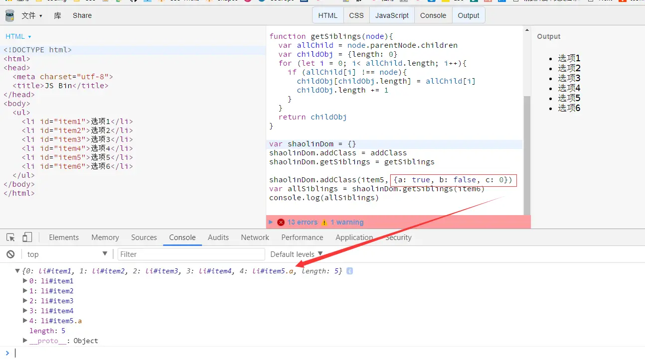Click the '<!DOCTYPE html>' line
The height and width of the screenshot is (359, 645).
(x=37, y=50)
